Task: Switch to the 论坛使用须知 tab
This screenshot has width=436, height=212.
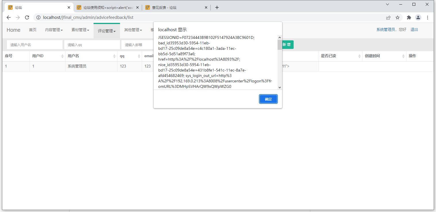Action: tap(108, 7)
